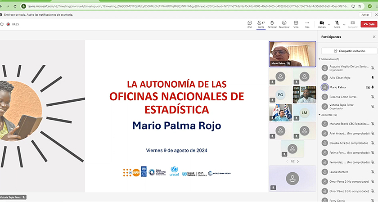
Task: Select Mariano Eberlé CES República participant
Action: 348,124
